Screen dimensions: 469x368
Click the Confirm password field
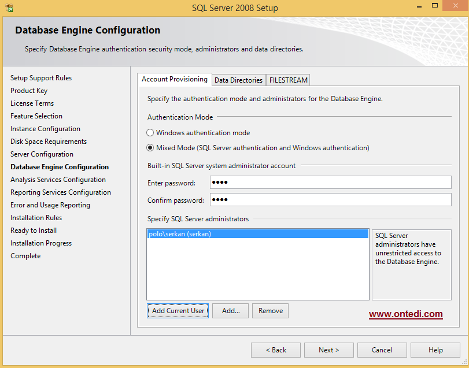(331, 199)
